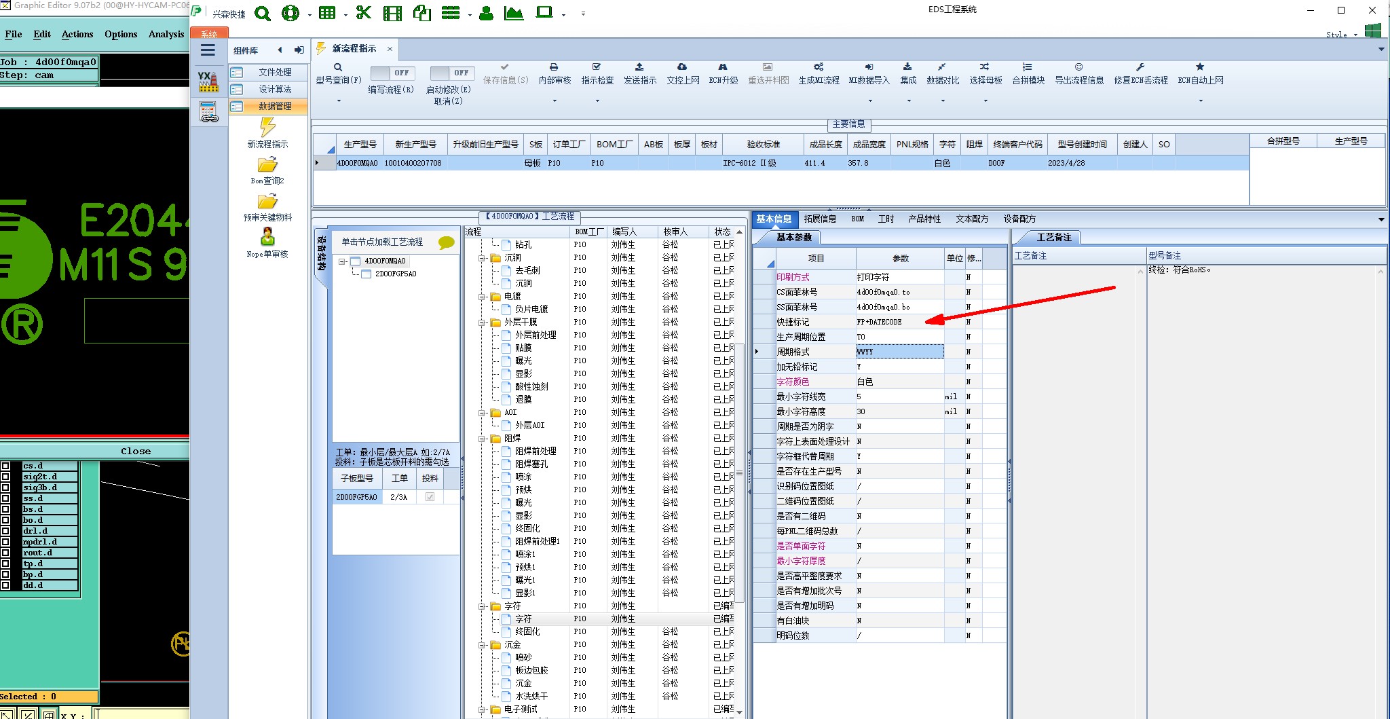Viewport: 1390px width, 719px height.
Task: Click 内部审核 printer toolbar button
Action: click(x=555, y=74)
